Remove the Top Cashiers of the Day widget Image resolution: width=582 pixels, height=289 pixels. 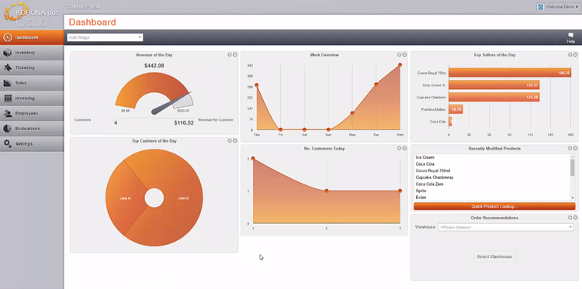click(x=234, y=141)
